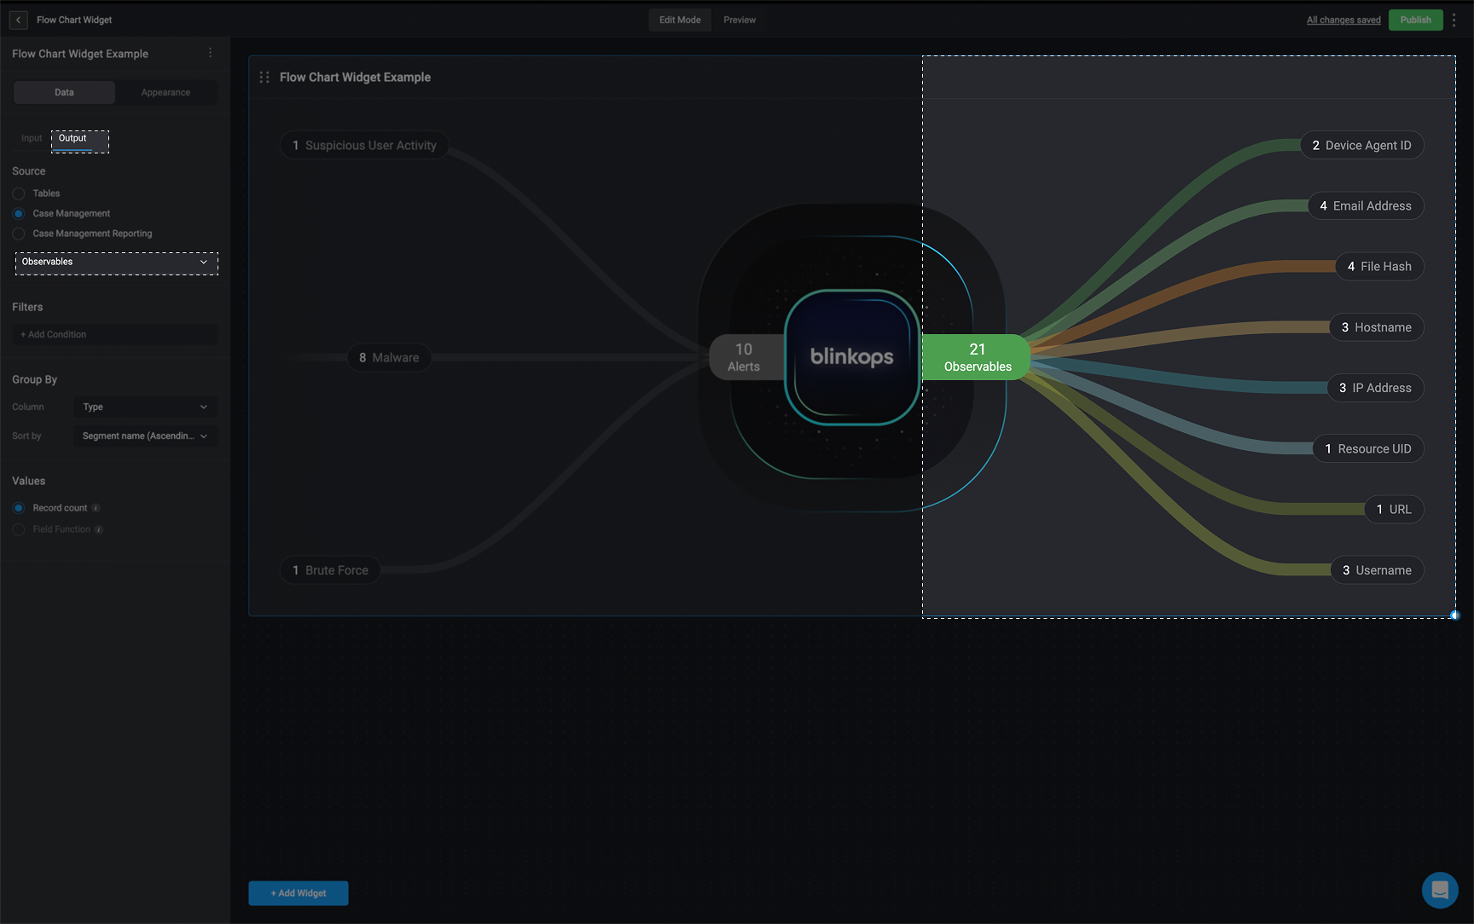
Task: Open the chat support bubble
Action: pos(1440,890)
